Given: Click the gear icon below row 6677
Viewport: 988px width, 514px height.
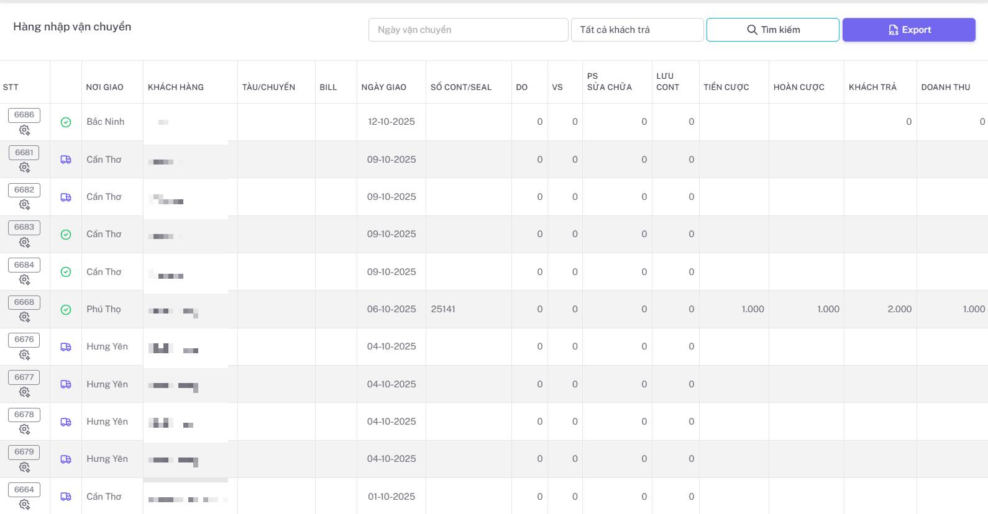Looking at the screenshot, I should click(24, 392).
